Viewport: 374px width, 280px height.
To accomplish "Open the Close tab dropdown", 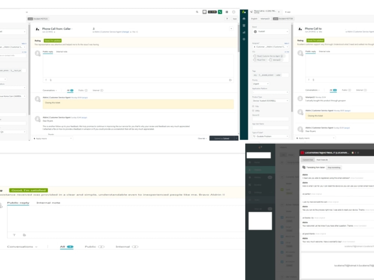I will tap(202, 139).
